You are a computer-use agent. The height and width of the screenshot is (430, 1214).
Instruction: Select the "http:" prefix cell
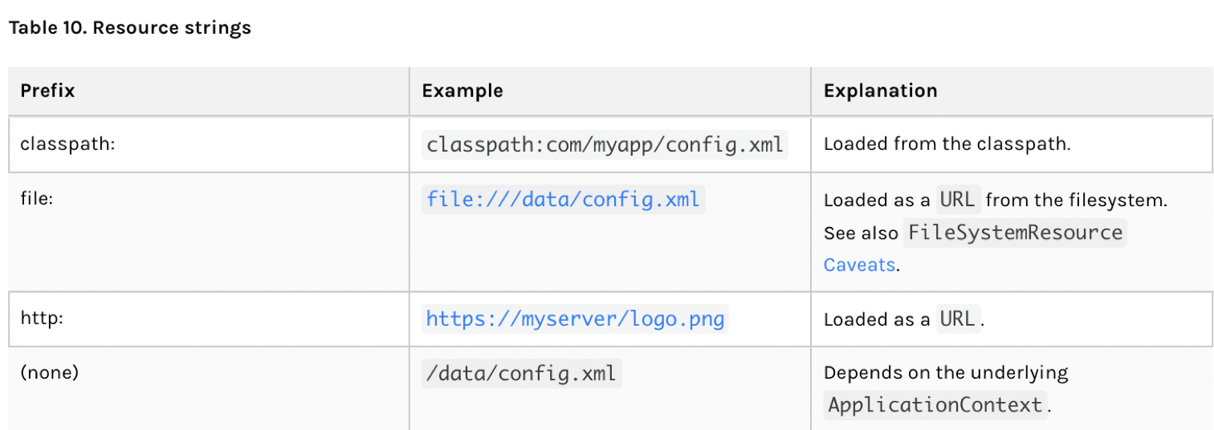(42, 318)
